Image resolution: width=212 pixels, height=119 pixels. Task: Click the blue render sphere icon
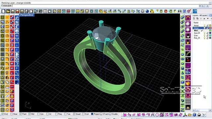(x=147, y=11)
